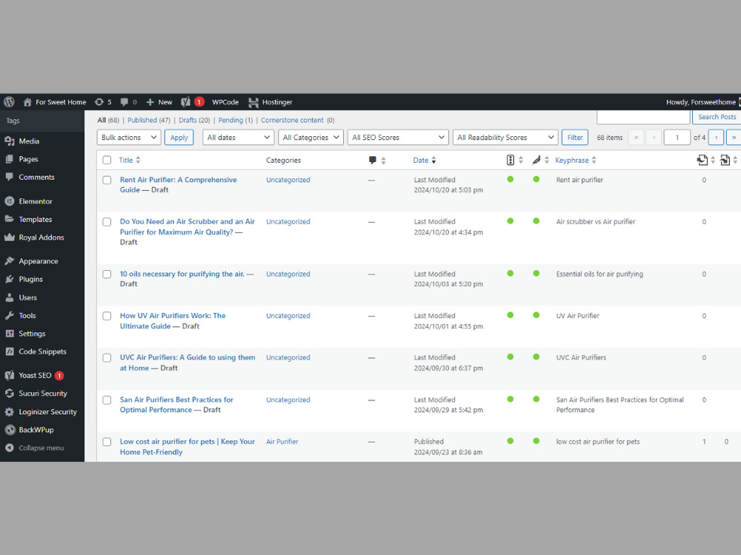Click the plus New icon in admin bar

pyautogui.click(x=150, y=102)
